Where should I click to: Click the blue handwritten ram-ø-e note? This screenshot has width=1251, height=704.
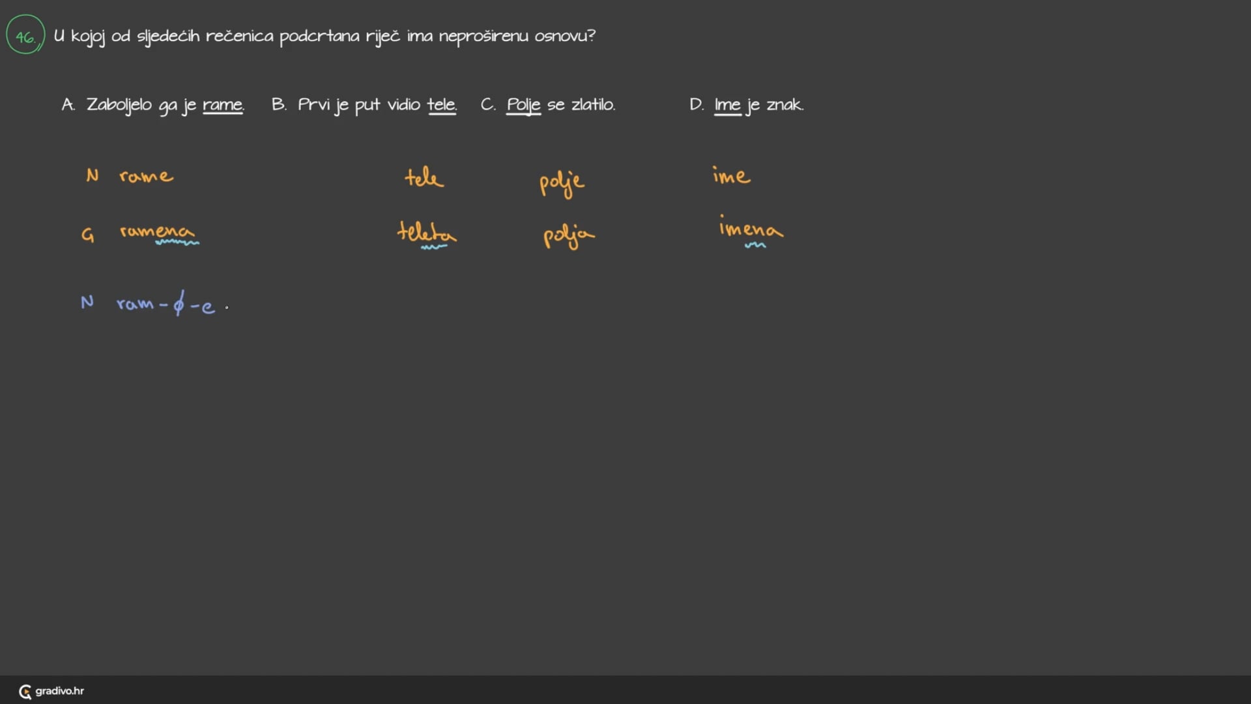point(166,304)
